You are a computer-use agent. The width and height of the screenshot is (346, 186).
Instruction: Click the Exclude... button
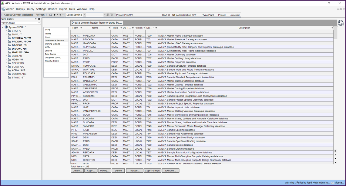[x=170, y=171]
